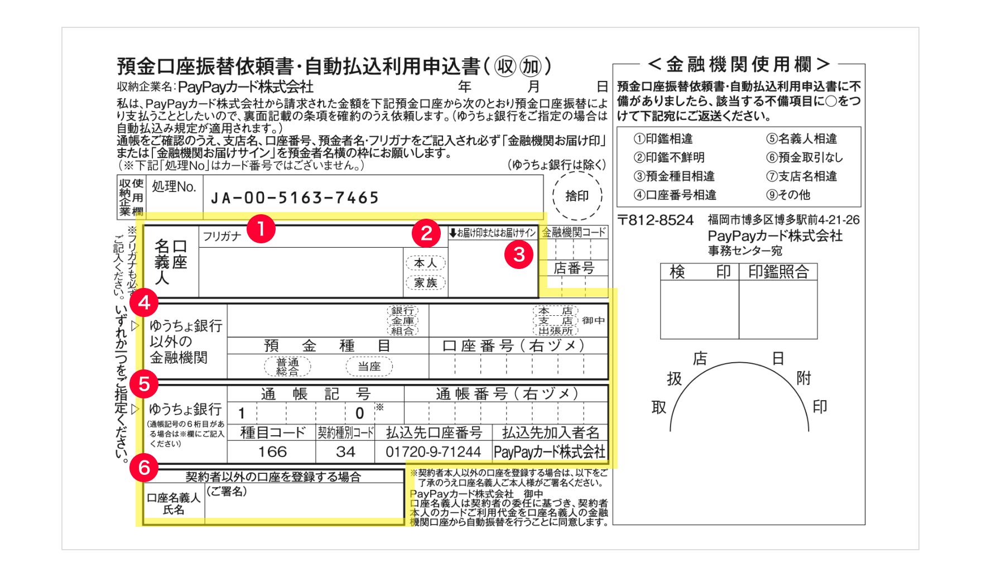Click the 日 date label in the date line
Viewport: 982px width, 577px height.
coord(602,86)
